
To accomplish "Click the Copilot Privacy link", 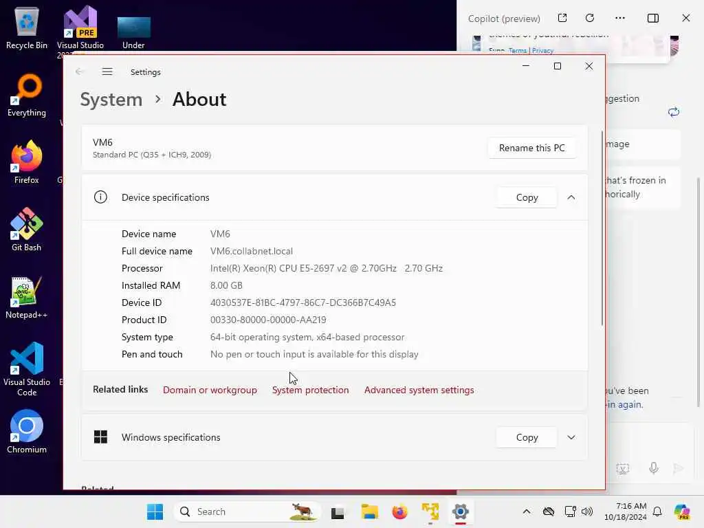I will coord(543,51).
